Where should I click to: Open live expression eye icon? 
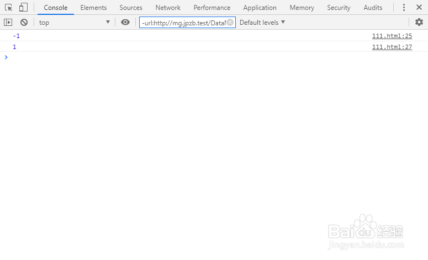[125, 23]
